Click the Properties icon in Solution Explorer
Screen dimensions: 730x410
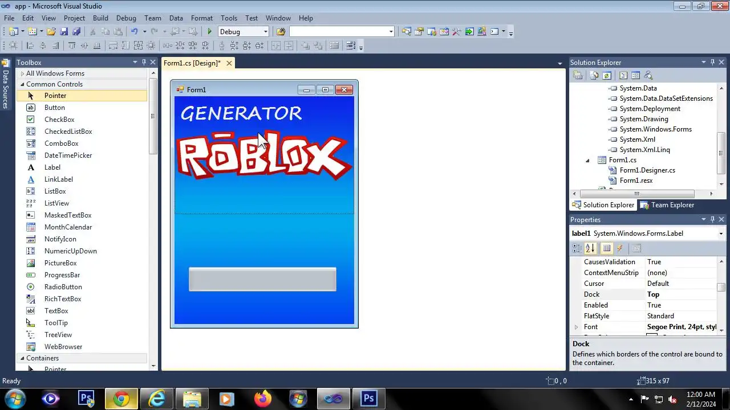pos(578,75)
